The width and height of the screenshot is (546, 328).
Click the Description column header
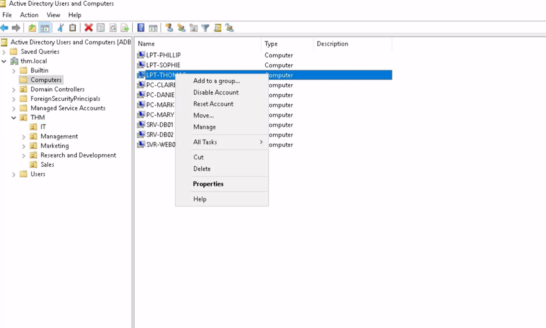353,44
